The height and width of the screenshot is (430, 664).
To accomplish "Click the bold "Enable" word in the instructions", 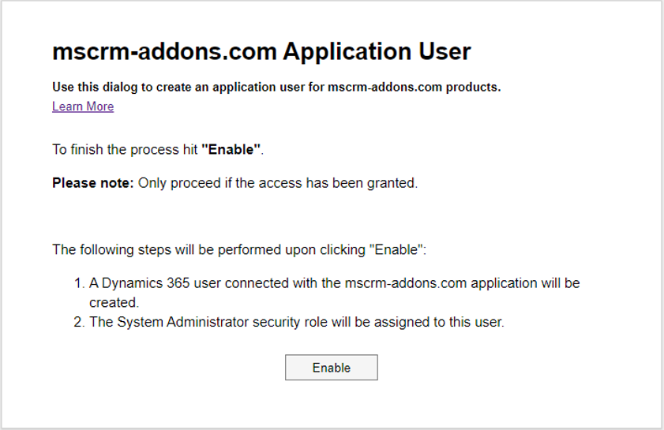I will click(x=231, y=149).
